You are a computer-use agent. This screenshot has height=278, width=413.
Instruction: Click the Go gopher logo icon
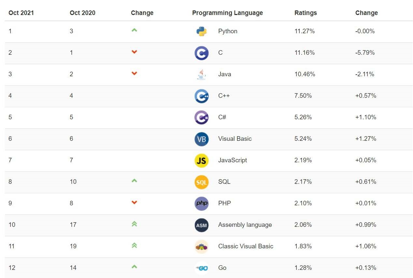point(202,268)
